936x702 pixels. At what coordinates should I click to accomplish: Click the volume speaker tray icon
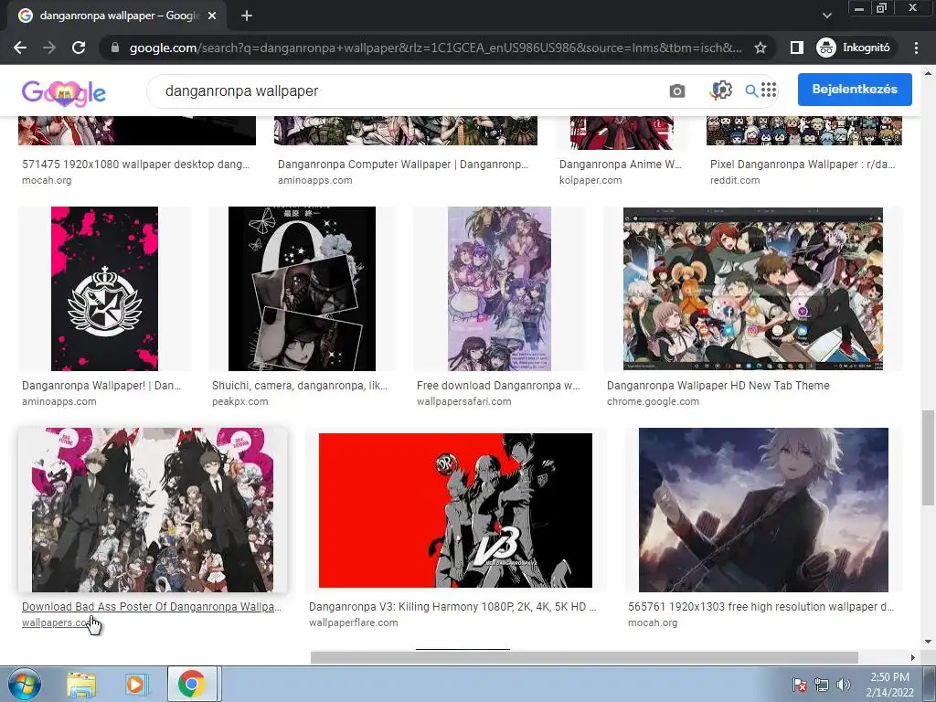click(844, 685)
